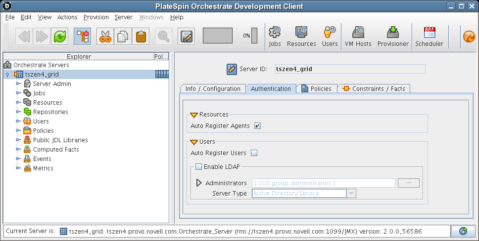Open the Provisioner view
The width and height of the screenshot is (479, 241).
pyautogui.click(x=393, y=37)
